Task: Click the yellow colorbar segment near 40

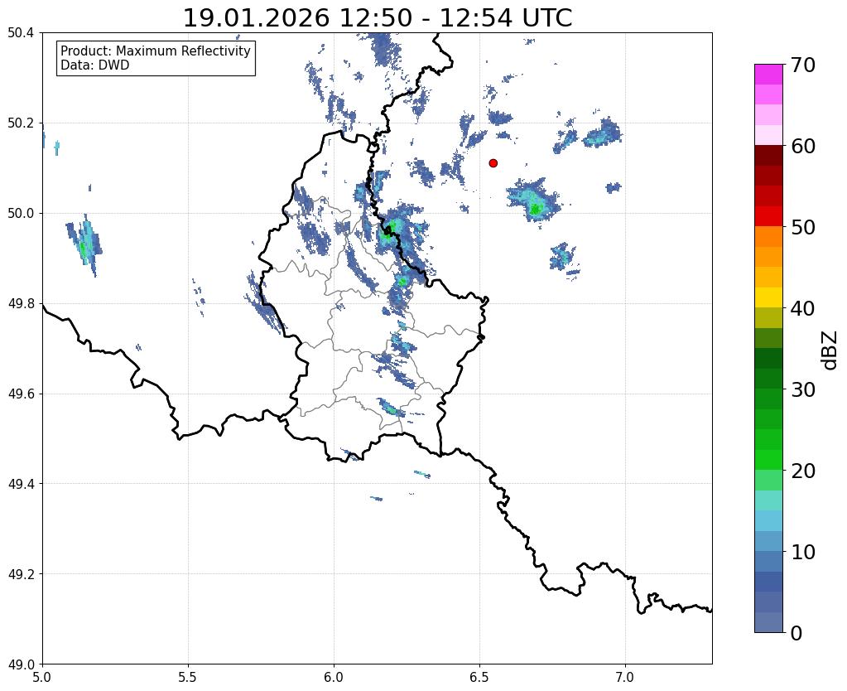Action: [768, 297]
